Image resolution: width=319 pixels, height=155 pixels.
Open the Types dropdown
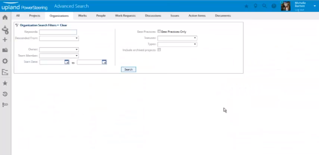177,44
